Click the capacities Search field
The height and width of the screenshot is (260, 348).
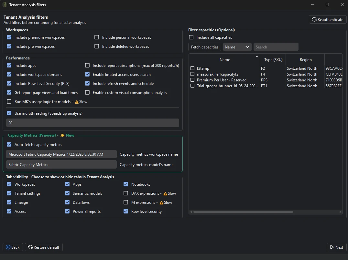pyautogui.click(x=276, y=47)
